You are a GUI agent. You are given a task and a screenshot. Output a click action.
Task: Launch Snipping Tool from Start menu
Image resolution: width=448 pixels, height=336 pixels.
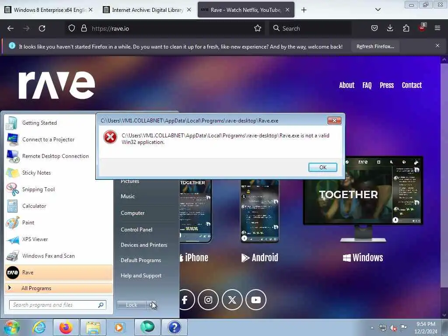pos(59,189)
